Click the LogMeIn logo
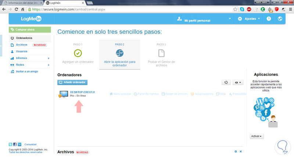The height and width of the screenshot is (157, 294). 31,19
